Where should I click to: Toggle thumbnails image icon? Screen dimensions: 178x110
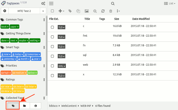pos(87,11)
